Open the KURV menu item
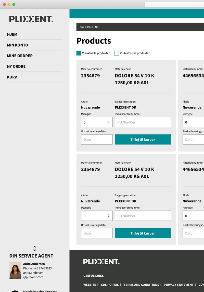This screenshot has width=204, height=292. click(12, 77)
